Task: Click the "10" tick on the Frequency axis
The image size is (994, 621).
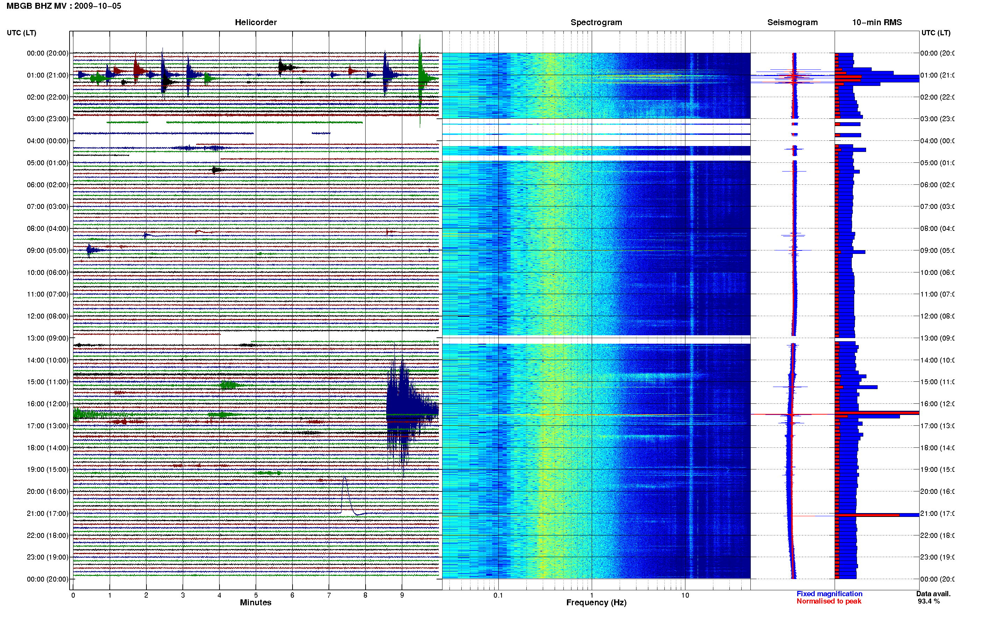Action: [x=685, y=595]
